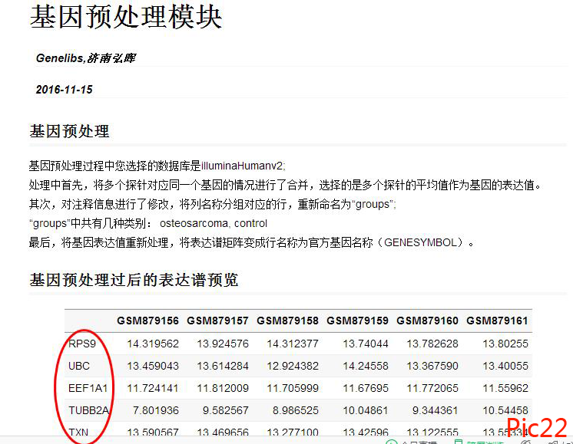This screenshot has width=573, height=444.
Task: Click the GSM879160 column header
Action: [x=427, y=321]
